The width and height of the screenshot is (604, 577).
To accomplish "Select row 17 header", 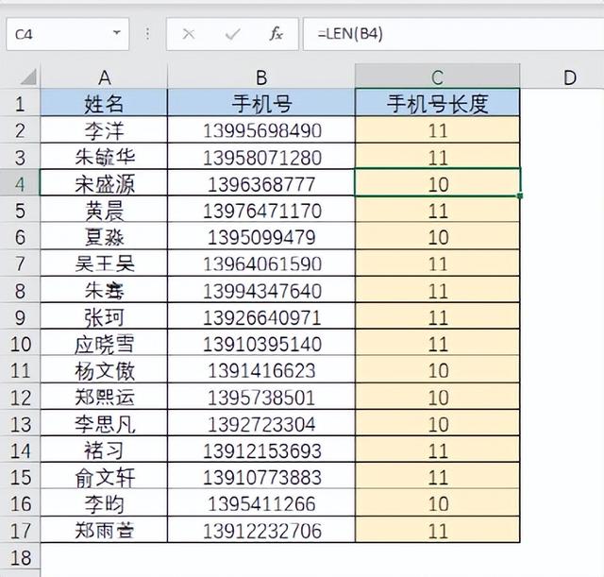I will (20, 530).
